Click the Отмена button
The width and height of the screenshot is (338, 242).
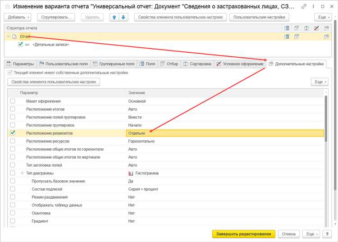(288, 234)
